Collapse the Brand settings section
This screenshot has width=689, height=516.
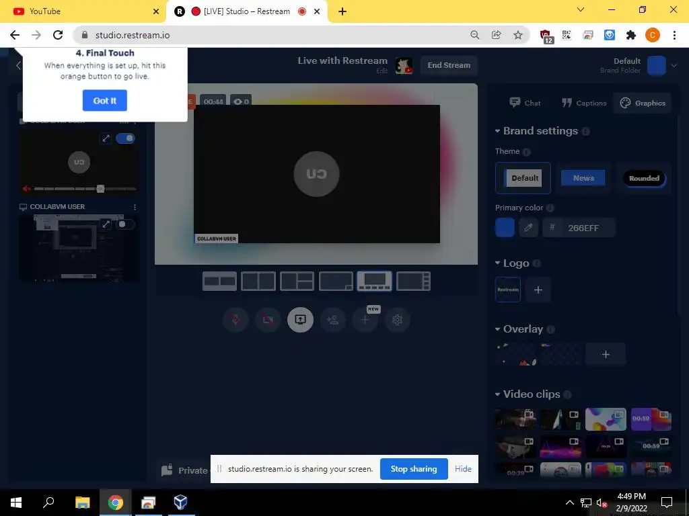(497, 131)
